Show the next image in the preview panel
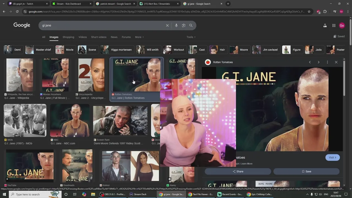352x198 pixels. 318,62
